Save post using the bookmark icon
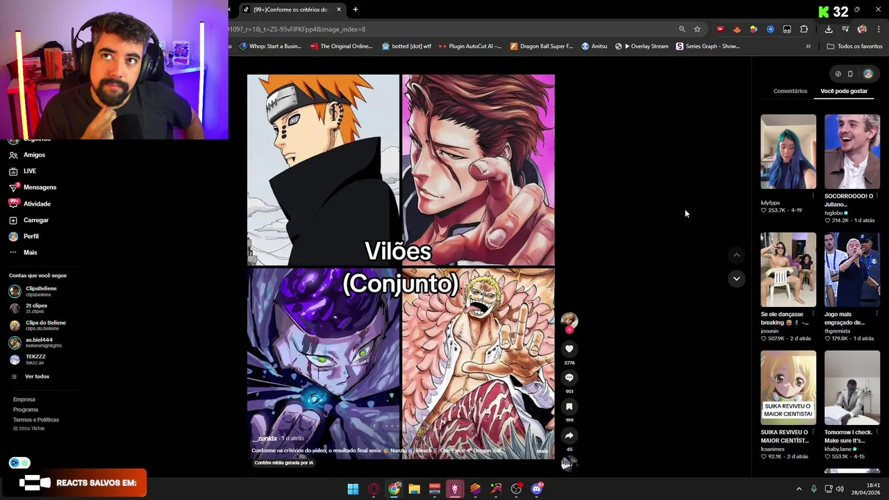Screen dimensions: 889x500 (x=569, y=407)
